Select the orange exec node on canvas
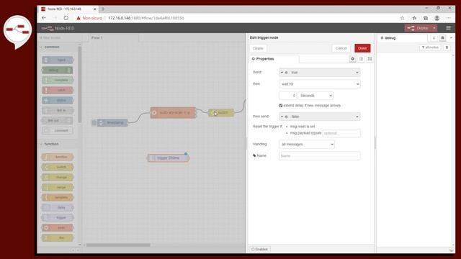 pos(173,113)
